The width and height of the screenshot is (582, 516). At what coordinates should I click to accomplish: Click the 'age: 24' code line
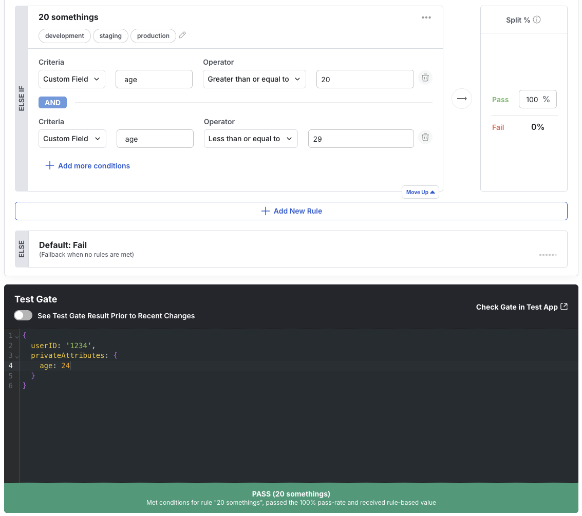[x=55, y=366]
